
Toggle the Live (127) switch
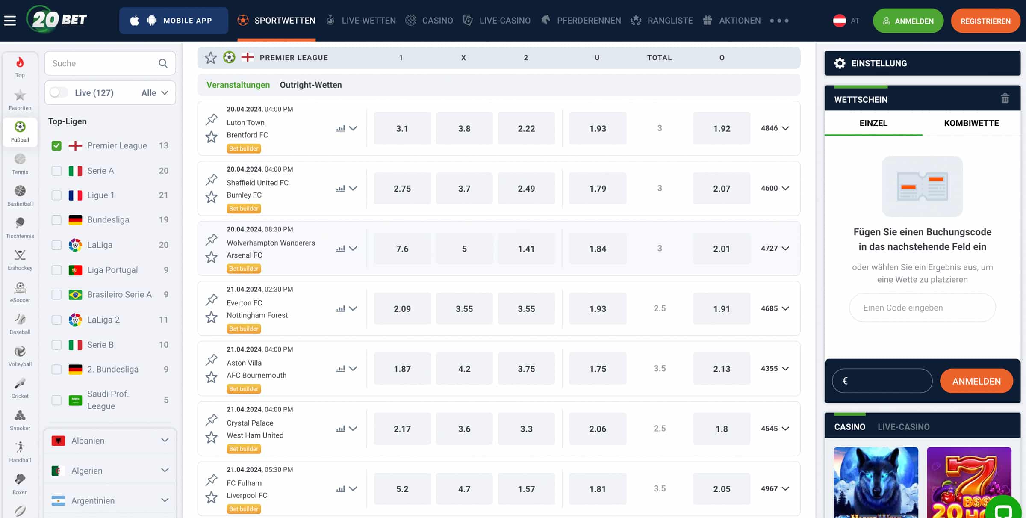pos(59,92)
